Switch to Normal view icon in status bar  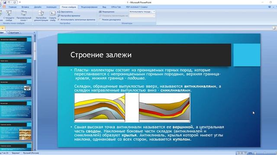(x=238, y=153)
